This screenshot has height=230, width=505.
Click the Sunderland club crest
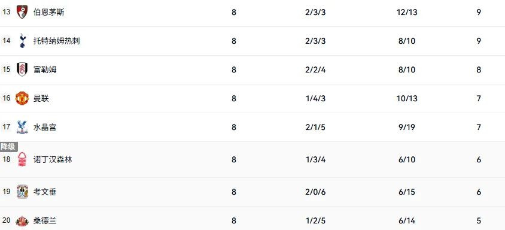point(22,221)
